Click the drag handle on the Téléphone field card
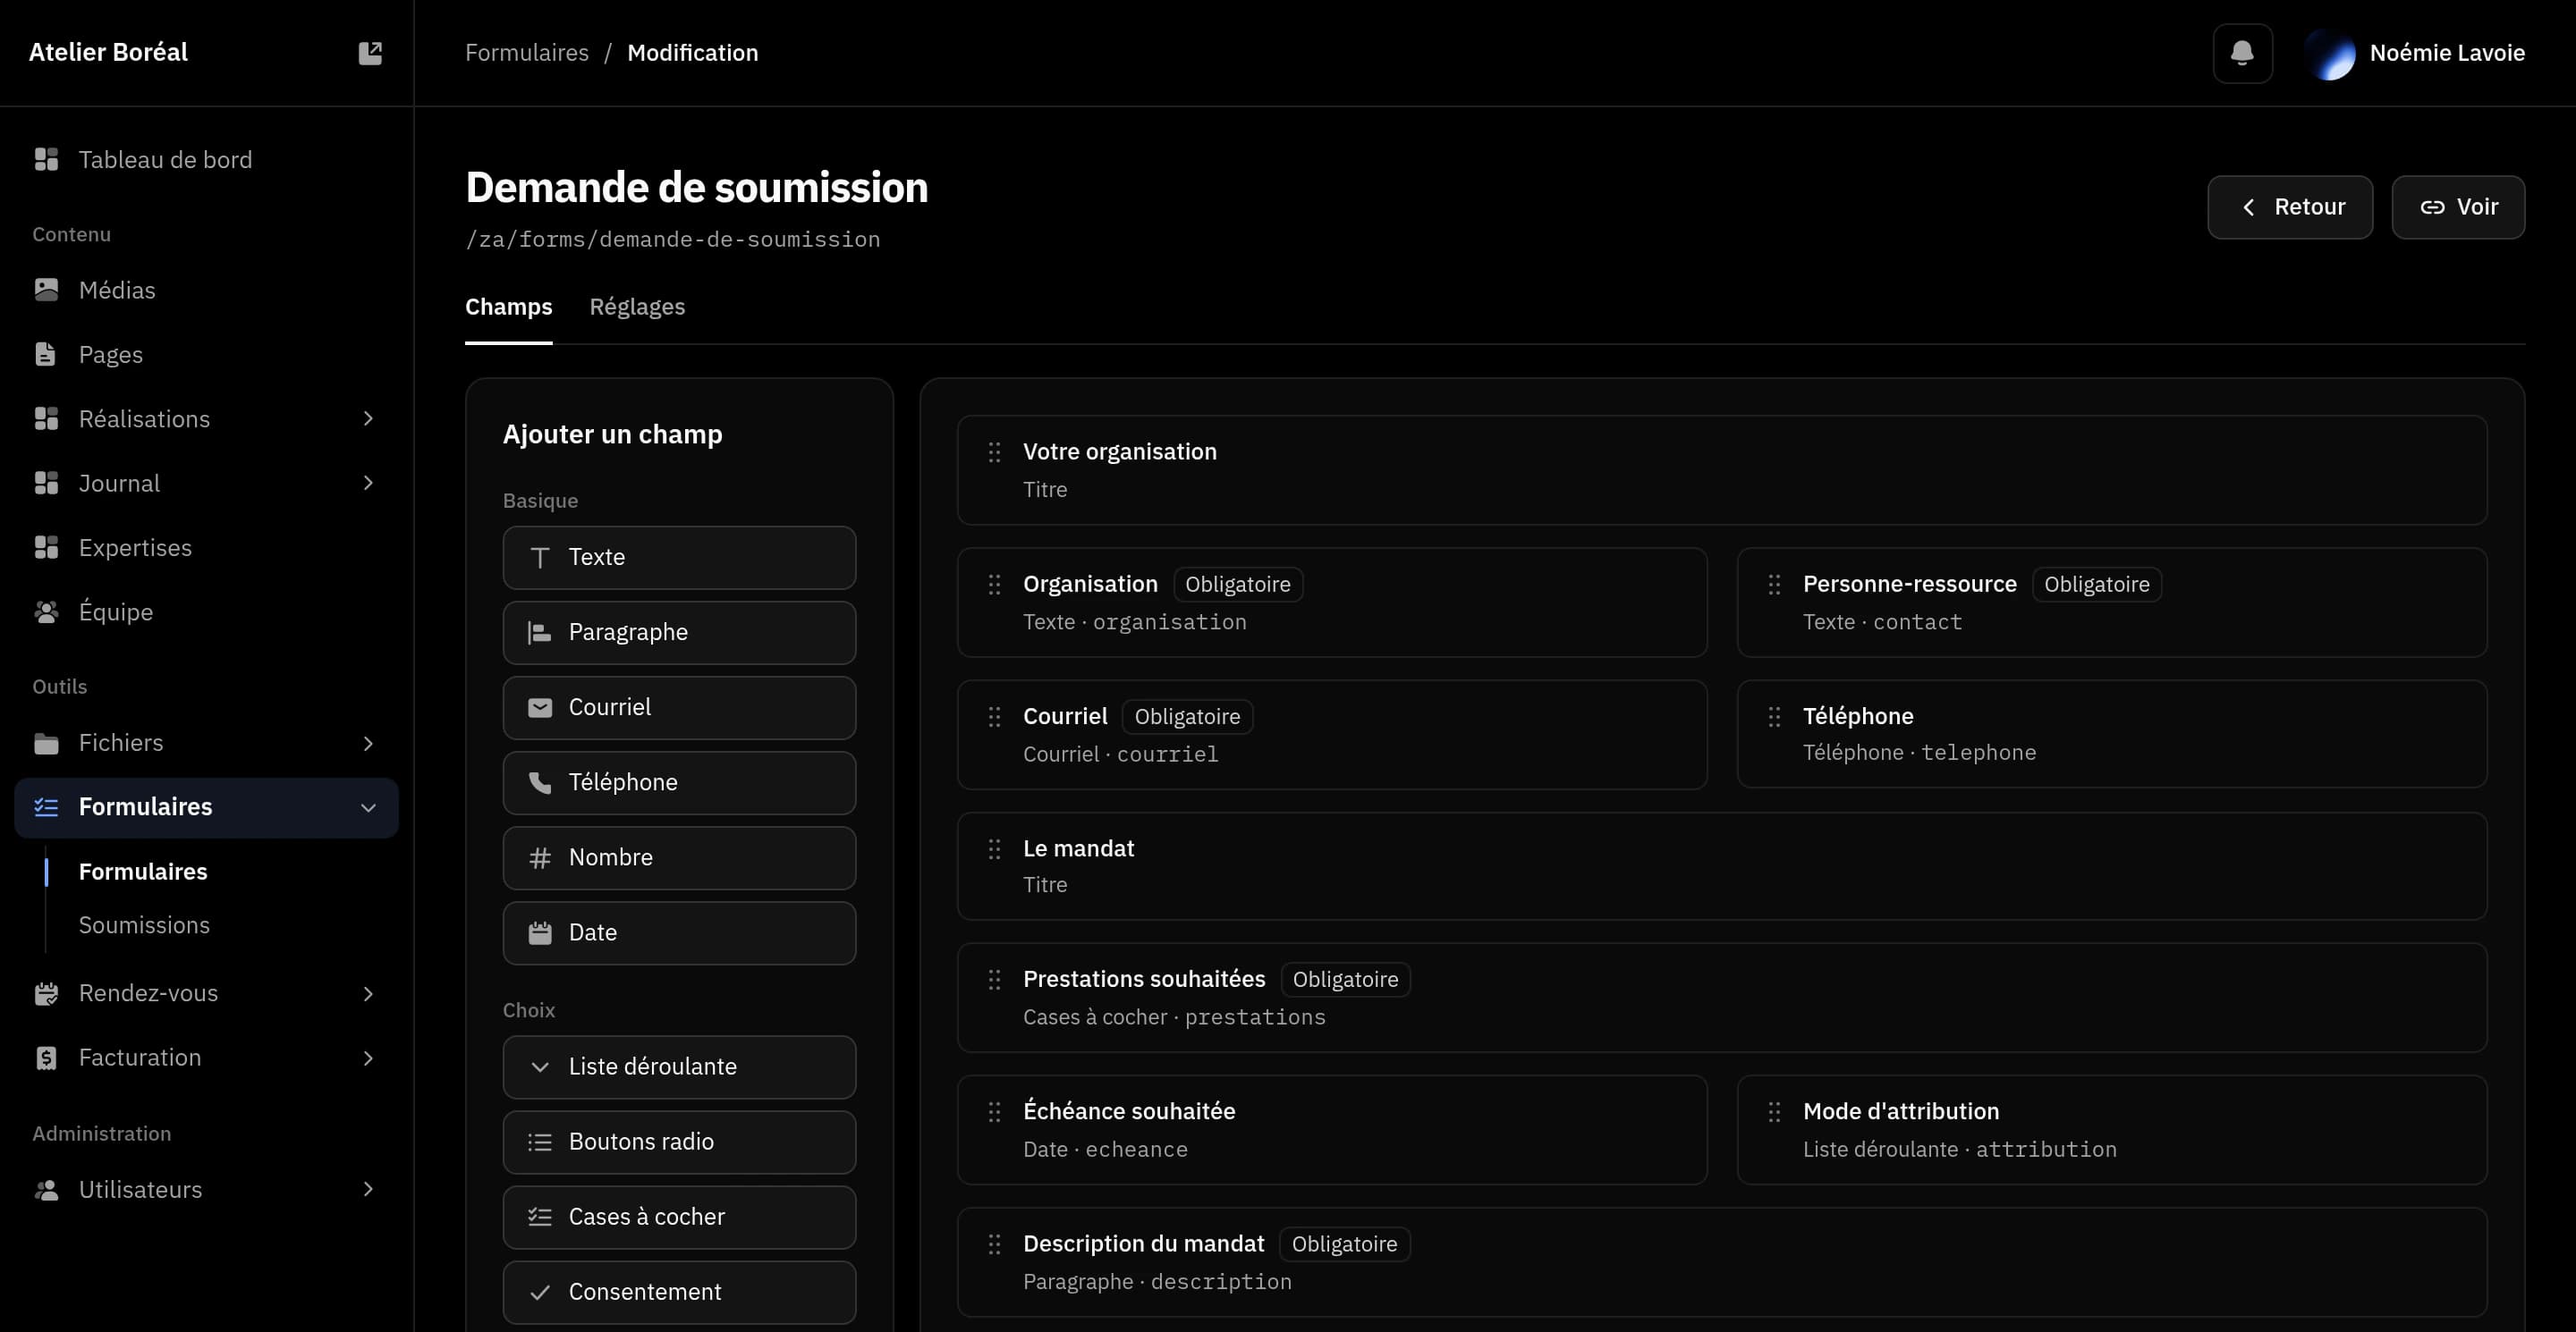 [x=1774, y=716]
